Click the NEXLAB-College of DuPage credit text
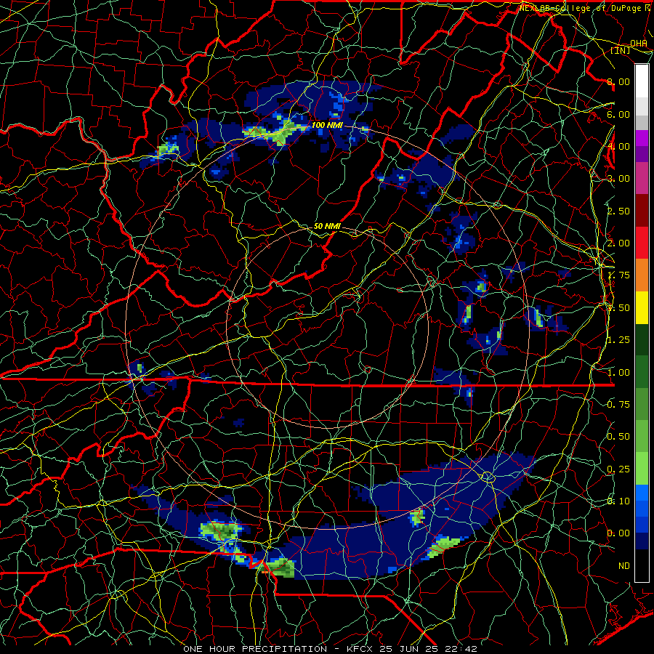 click(585, 8)
